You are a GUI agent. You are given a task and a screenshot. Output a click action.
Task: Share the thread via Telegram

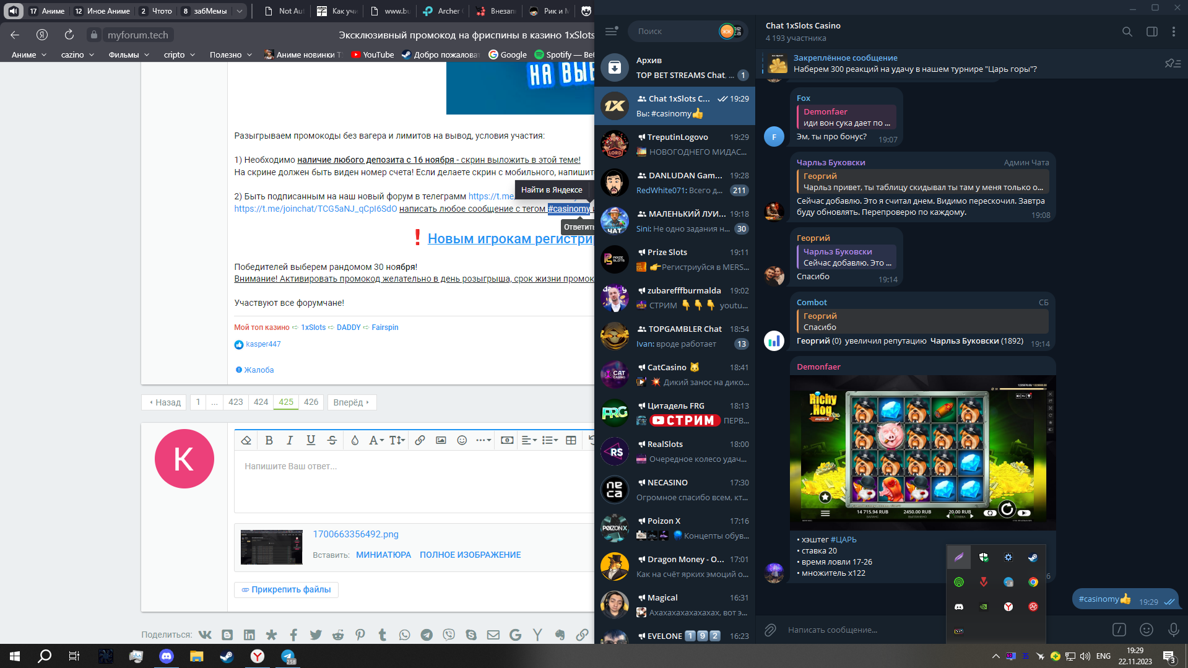427,635
